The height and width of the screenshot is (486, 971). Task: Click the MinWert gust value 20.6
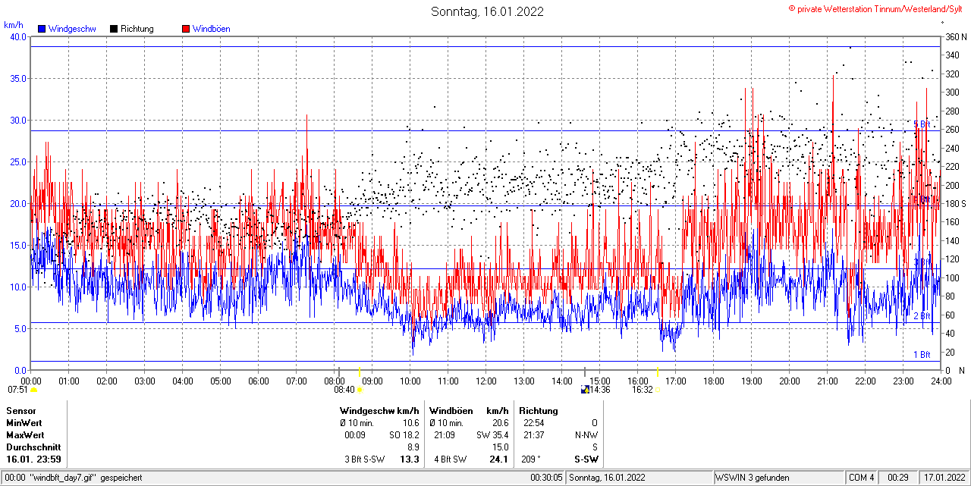500,423
